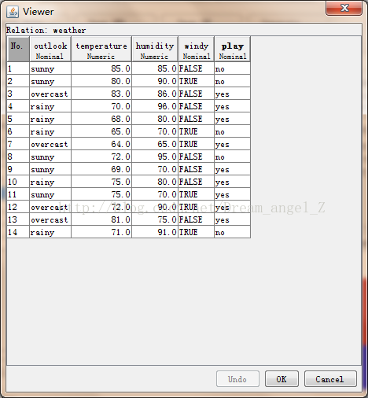Select humidity 90.0 in row 2
Image resolution: width=368 pixels, height=398 pixels.
pyautogui.click(x=155, y=81)
